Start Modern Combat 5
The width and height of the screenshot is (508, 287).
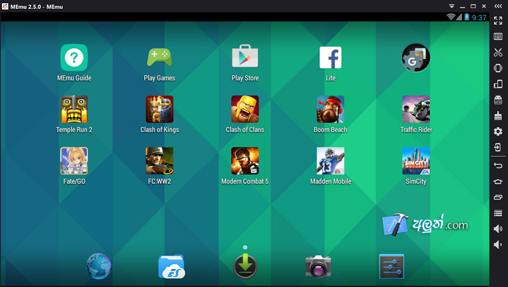click(x=245, y=161)
